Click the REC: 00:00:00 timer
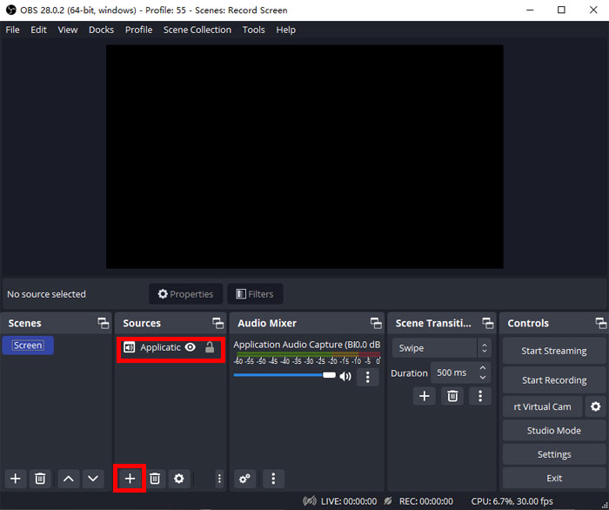Image resolution: width=609 pixels, height=510 pixels. (x=426, y=501)
